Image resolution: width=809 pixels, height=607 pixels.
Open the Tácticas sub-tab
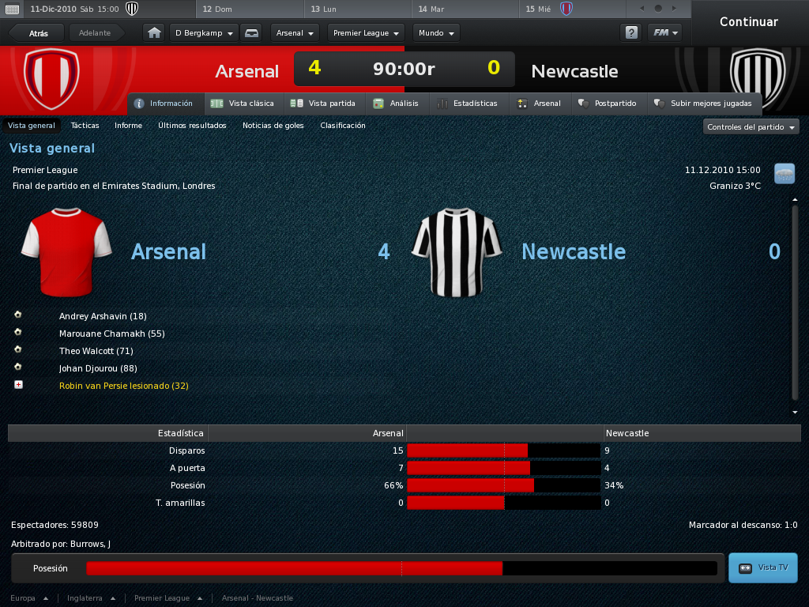click(85, 126)
